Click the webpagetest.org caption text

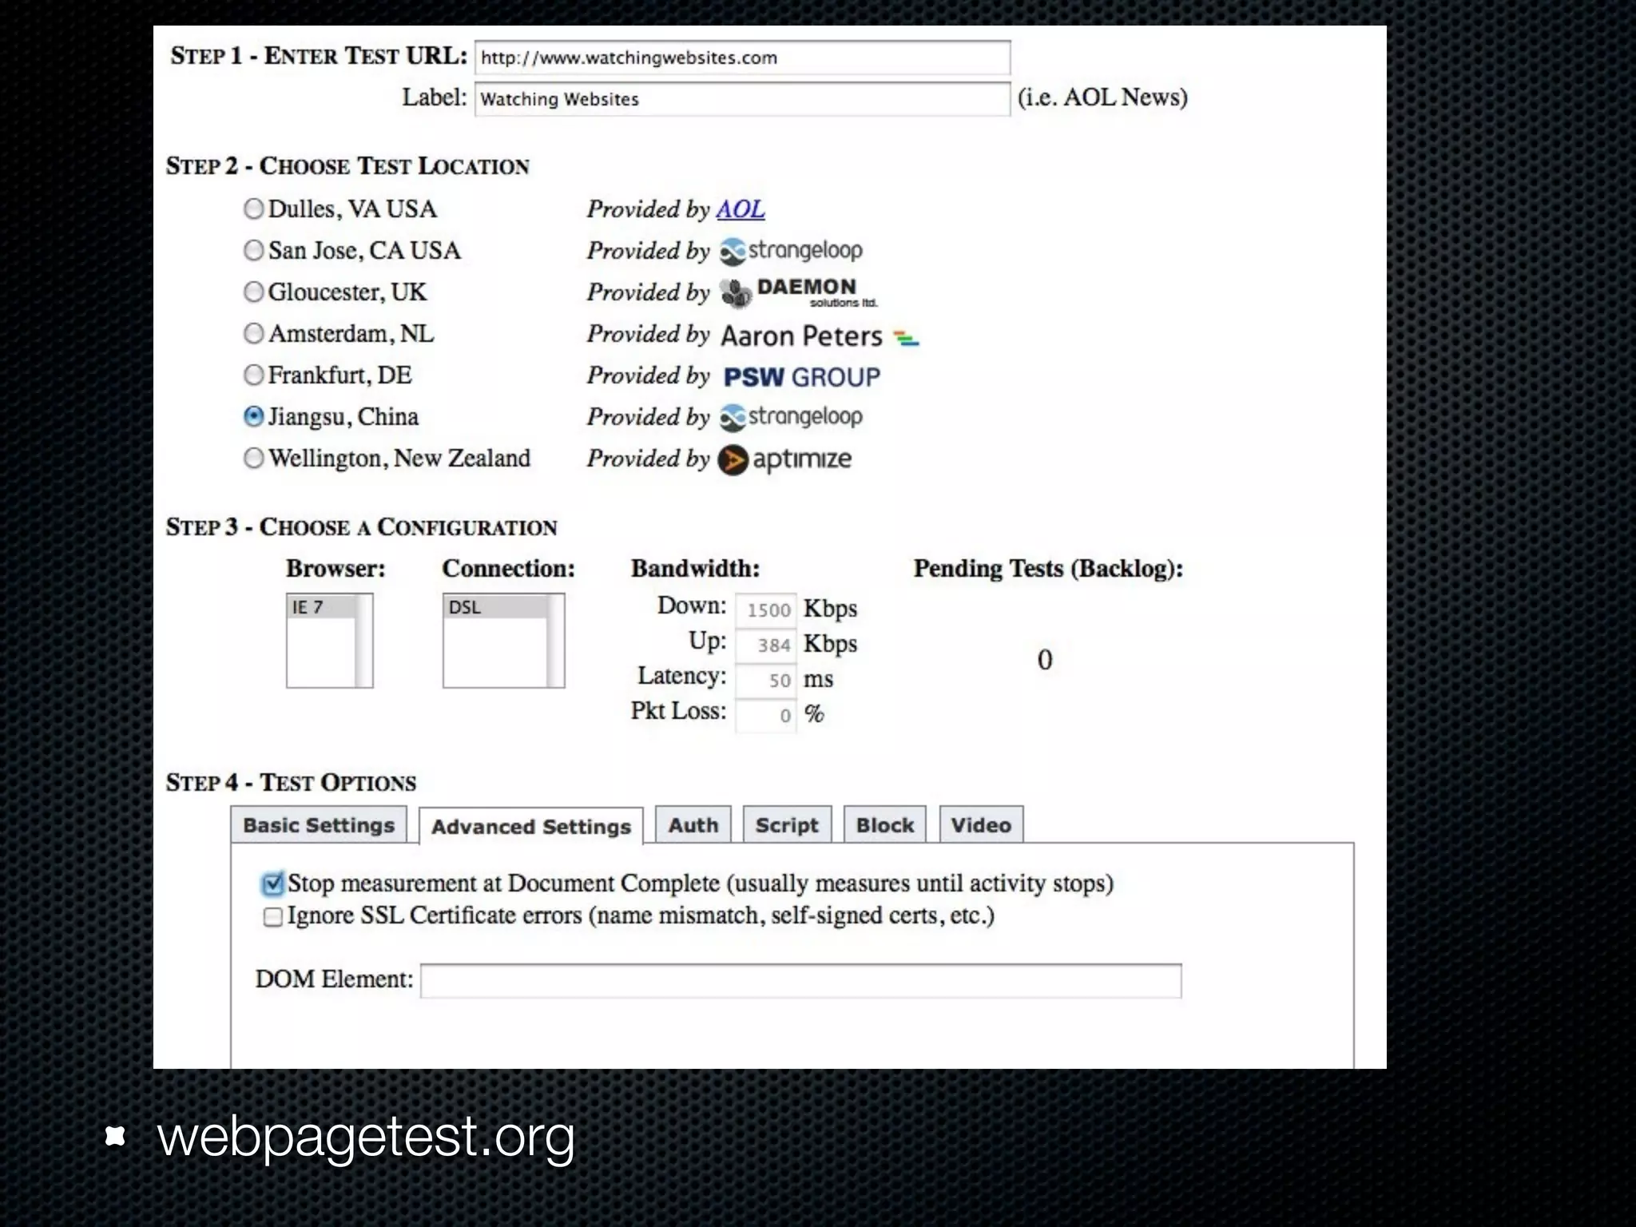(366, 1137)
